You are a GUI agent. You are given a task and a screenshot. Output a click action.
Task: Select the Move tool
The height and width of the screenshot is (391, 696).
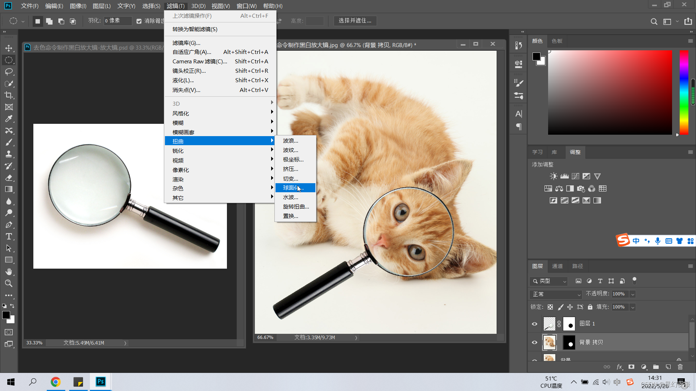pyautogui.click(x=9, y=48)
